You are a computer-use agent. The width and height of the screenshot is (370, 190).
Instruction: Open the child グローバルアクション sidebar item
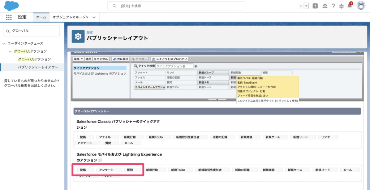point(34,59)
